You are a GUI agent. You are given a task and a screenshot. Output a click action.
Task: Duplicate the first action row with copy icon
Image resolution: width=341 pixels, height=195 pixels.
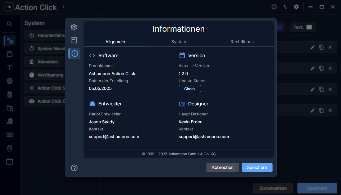coord(321,47)
